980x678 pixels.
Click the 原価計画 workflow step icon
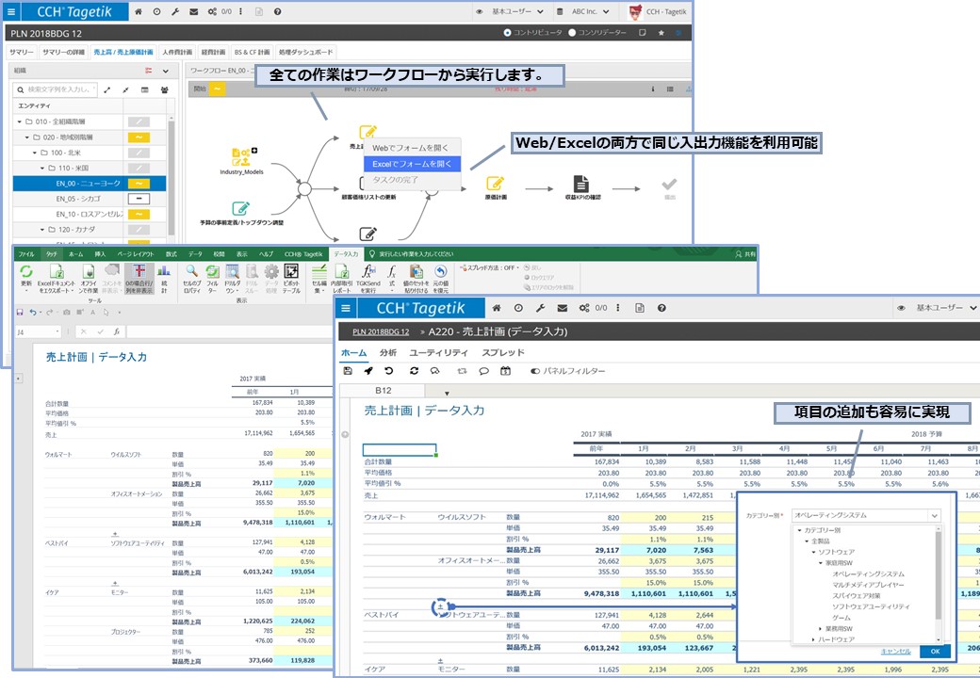coord(496,185)
